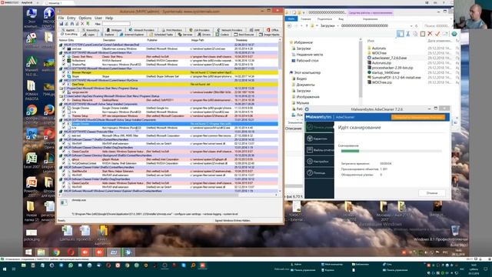
Task: Select adwcleaner_7.2.6.0.exe in Explorer file list
Action: coord(389,58)
